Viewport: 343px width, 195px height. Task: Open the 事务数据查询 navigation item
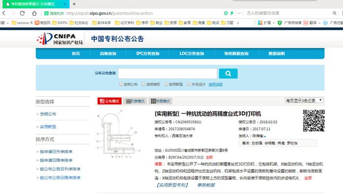click(236, 53)
